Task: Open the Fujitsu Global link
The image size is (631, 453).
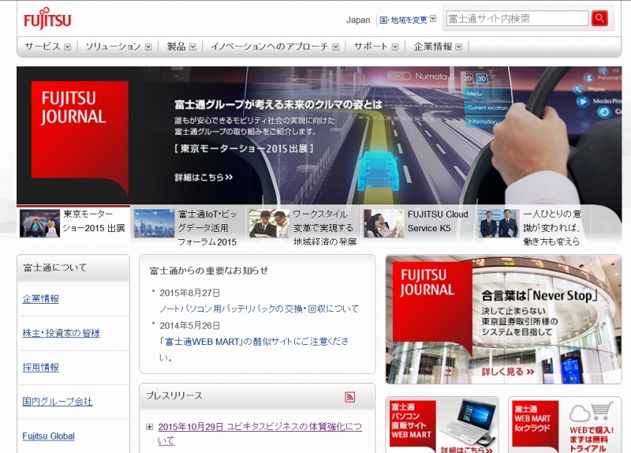Action: click(48, 436)
